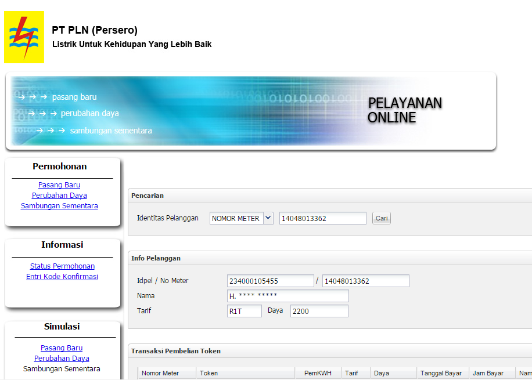Viewport: 532px width, 380px height.
Task: Open Perubahan Daya link under Simulasi
Action: (62, 359)
